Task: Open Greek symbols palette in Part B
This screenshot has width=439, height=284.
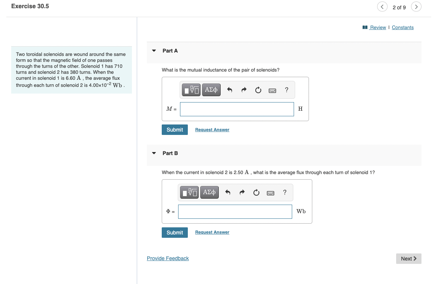Action: [209, 192]
